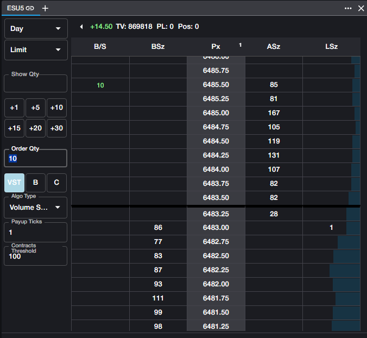Image resolution: width=367 pixels, height=338 pixels.
Task: Collapse side panel with left arrow icon
Action: click(x=81, y=27)
